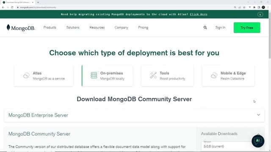Open a new browser tab
Screen dimensions: 271x152
pos(38,3)
